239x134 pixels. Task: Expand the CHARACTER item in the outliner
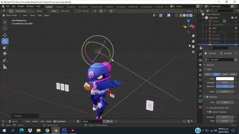[x=207, y=25]
